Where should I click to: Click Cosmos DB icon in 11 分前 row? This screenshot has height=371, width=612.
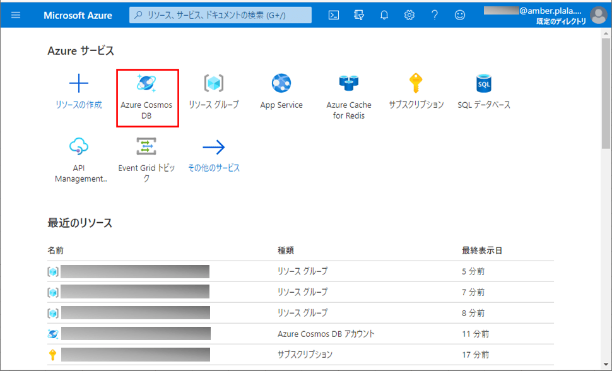(x=53, y=334)
